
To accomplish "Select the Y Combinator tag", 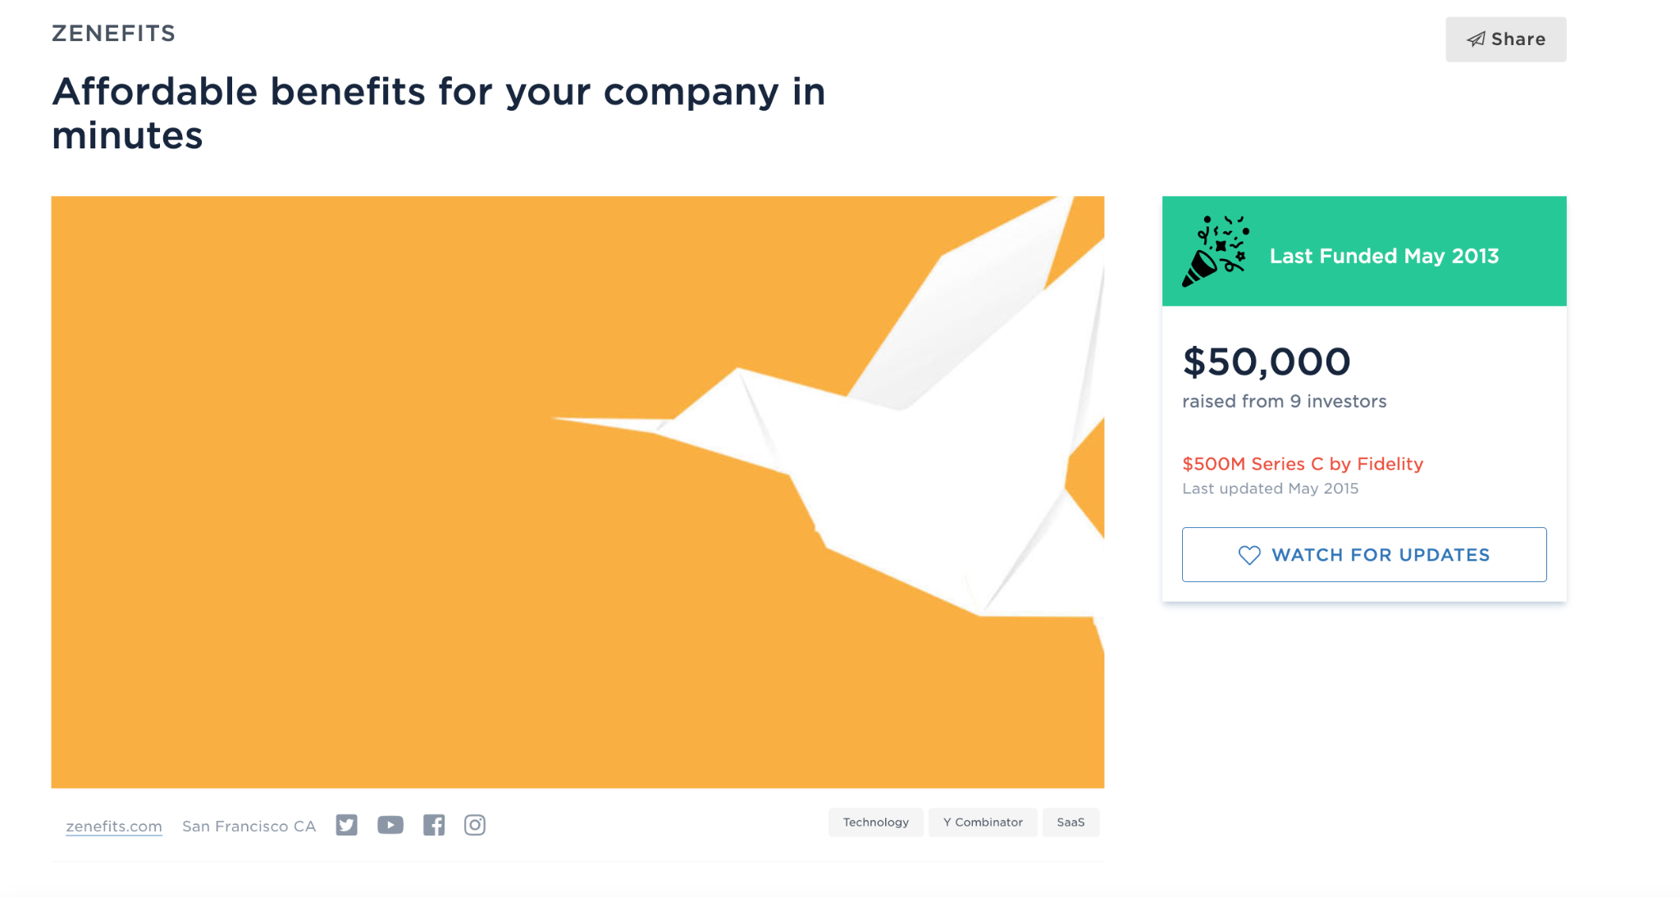I will 982,822.
